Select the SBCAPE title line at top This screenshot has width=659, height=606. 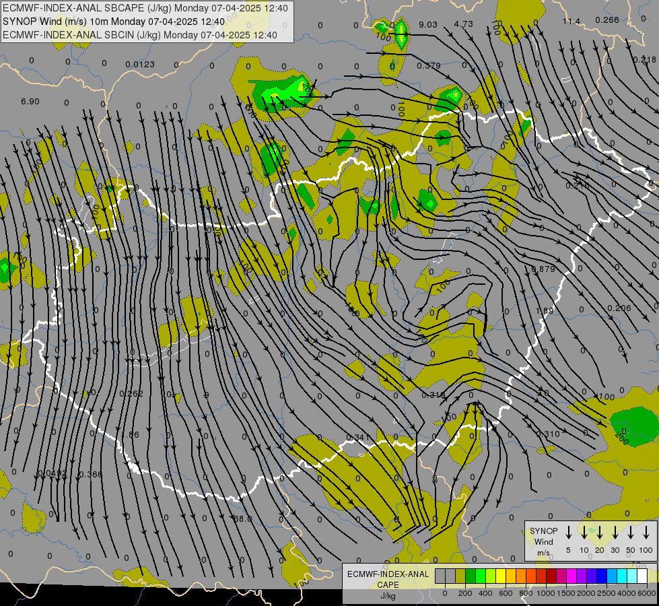pyautogui.click(x=145, y=8)
